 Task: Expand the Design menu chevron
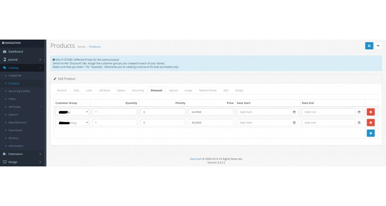tap(40, 162)
